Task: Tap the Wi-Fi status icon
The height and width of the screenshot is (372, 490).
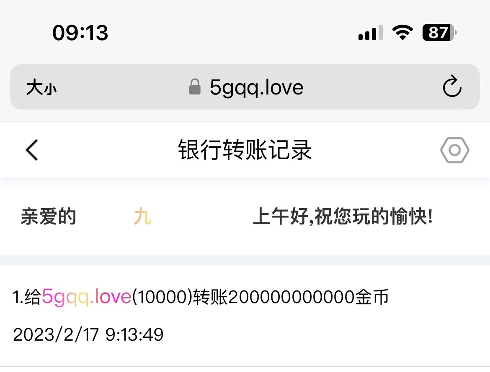Action: [402, 32]
